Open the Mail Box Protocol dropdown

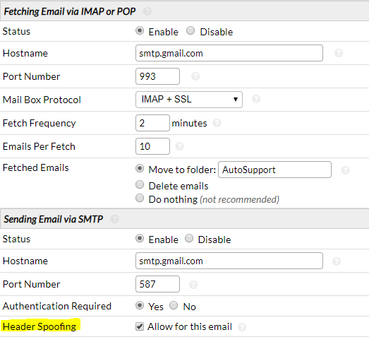coord(189,100)
